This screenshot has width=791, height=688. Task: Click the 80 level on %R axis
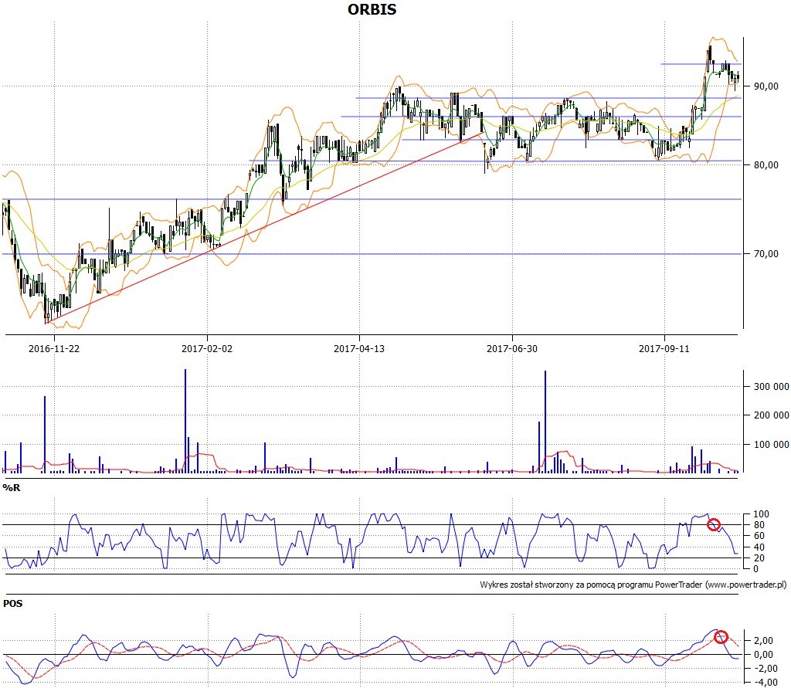[x=759, y=525]
